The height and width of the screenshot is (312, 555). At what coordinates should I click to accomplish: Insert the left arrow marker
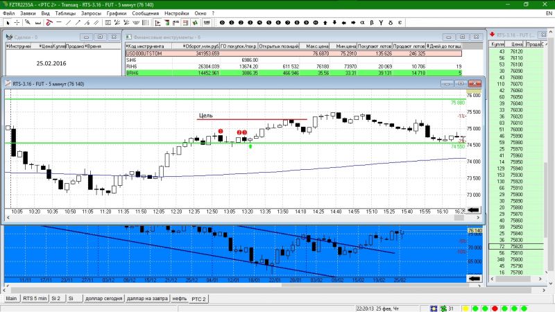coord(343,23)
